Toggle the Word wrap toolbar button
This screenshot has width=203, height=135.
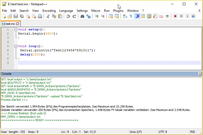tap(125, 16)
